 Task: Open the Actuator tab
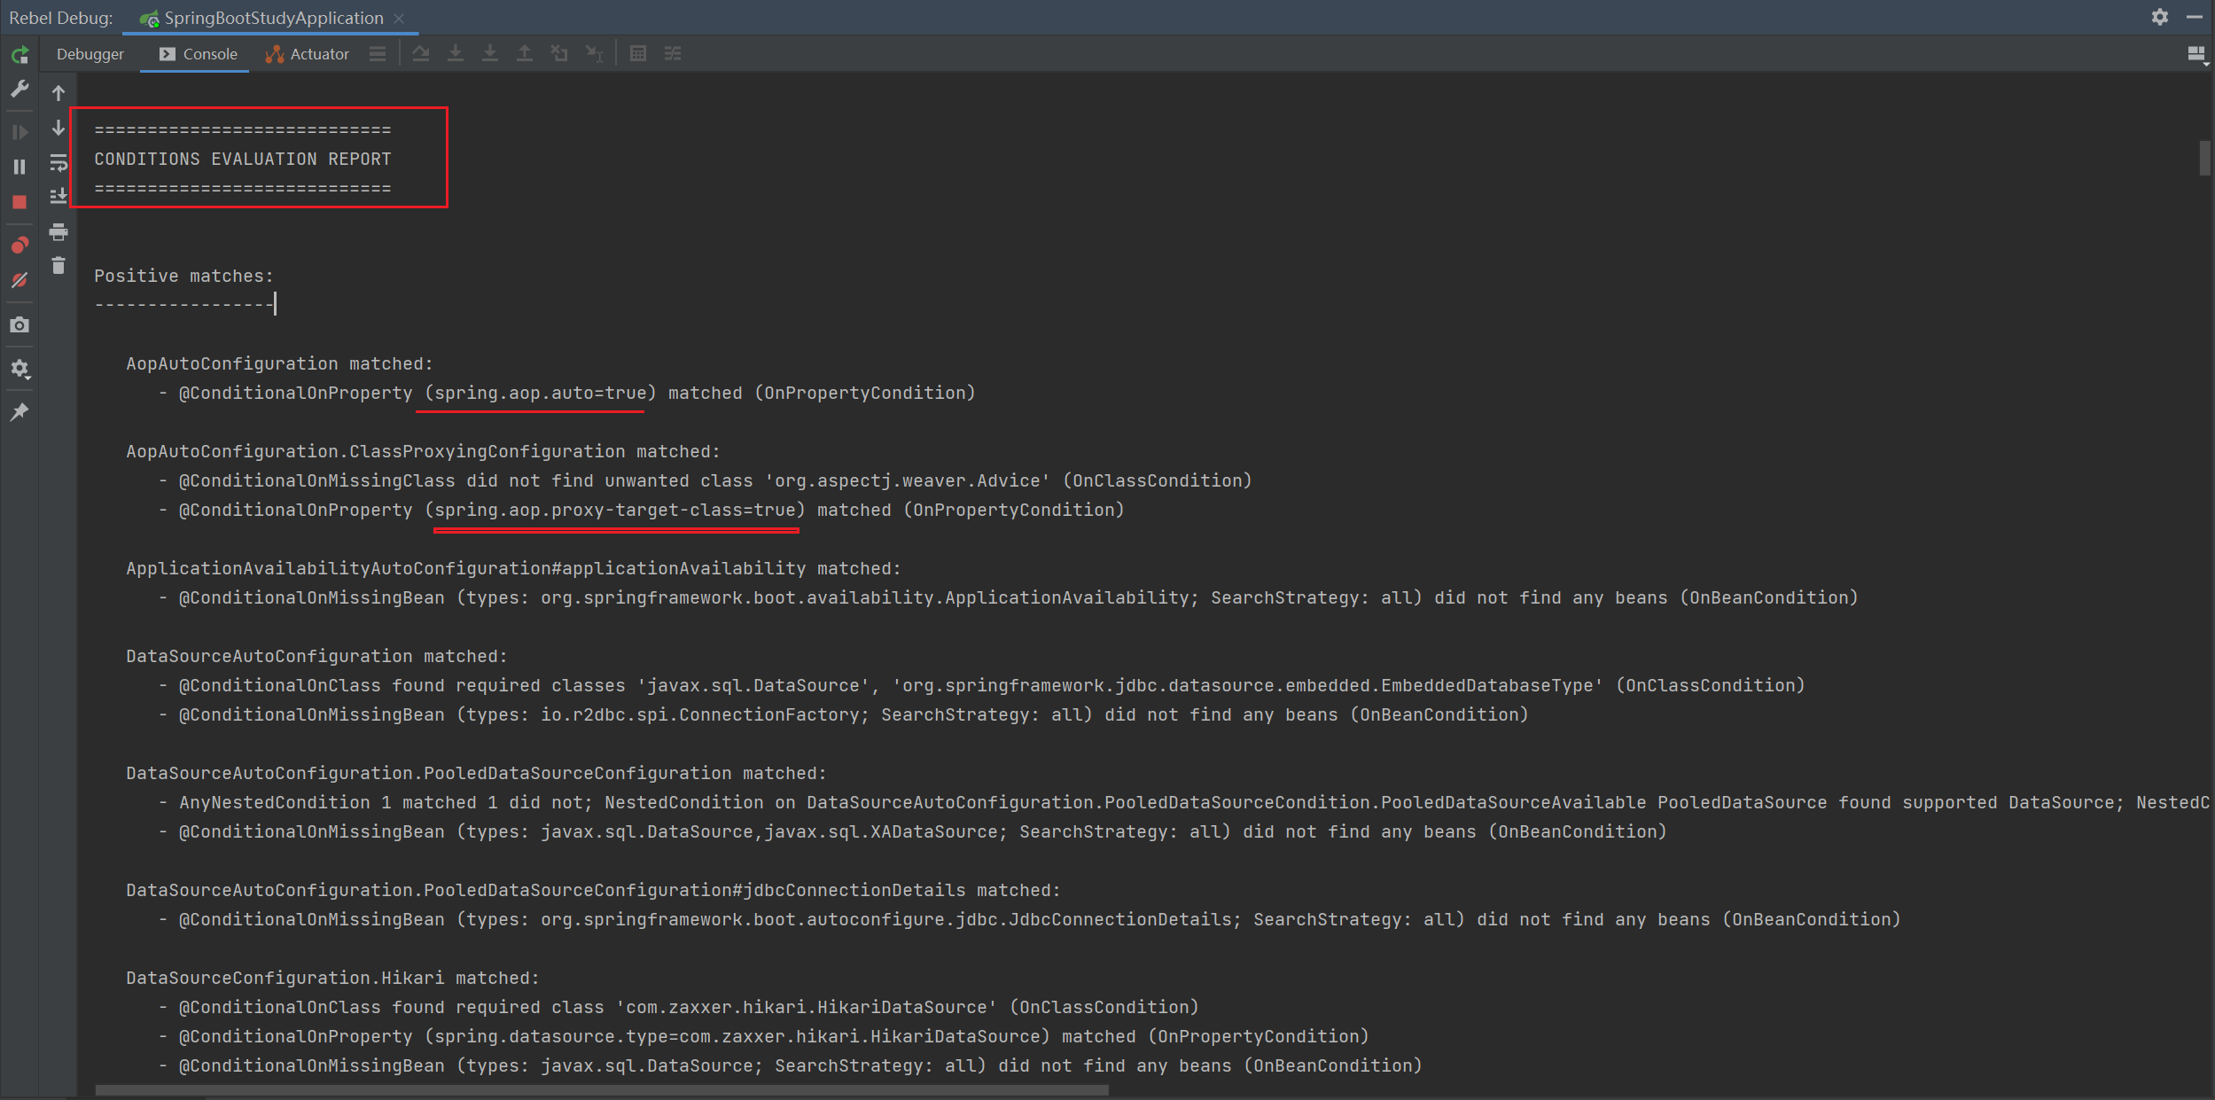pyautogui.click(x=308, y=54)
